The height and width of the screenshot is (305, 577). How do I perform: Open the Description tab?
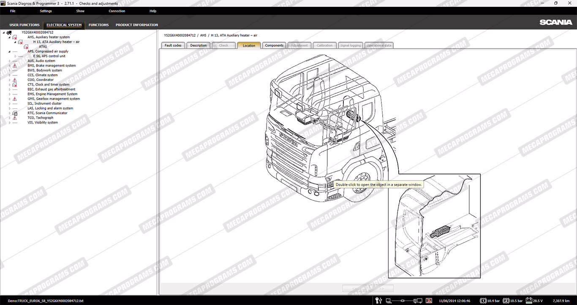tap(199, 45)
